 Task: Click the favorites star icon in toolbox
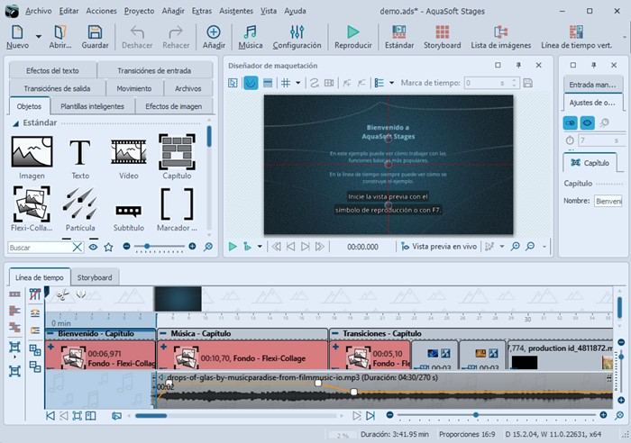(108, 247)
